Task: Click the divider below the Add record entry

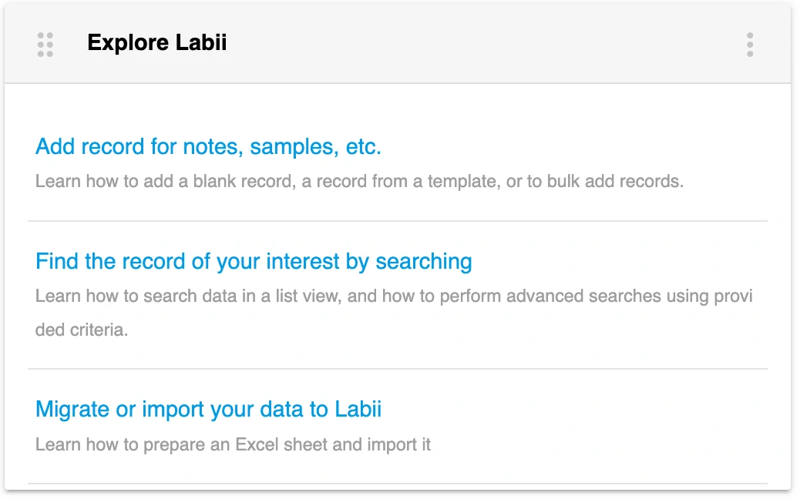Action: click(398, 221)
